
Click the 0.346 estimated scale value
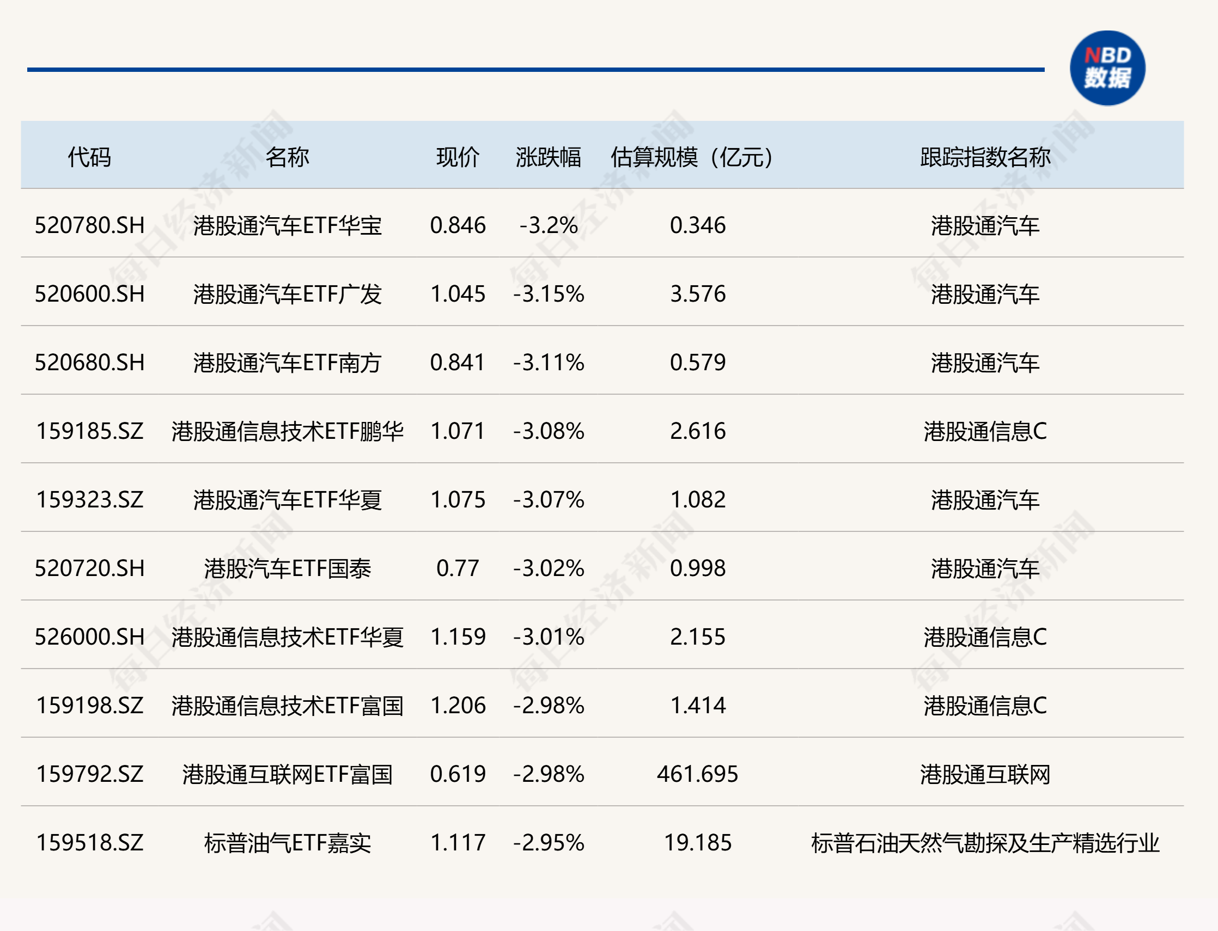(697, 225)
